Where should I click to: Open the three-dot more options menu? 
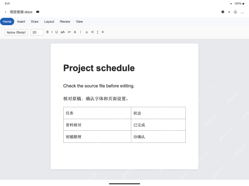(x=242, y=13)
